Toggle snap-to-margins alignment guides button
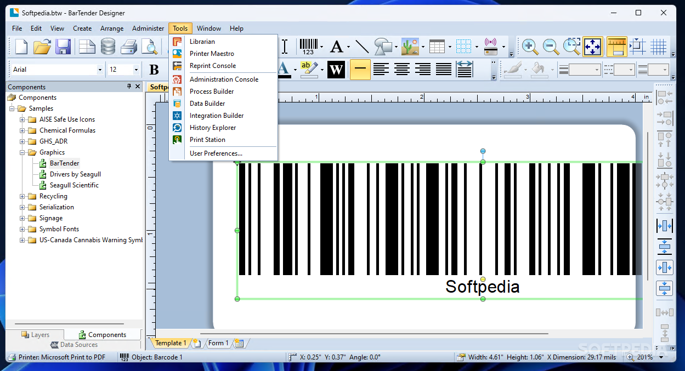Screen dimensions: 685x371 tap(638, 47)
